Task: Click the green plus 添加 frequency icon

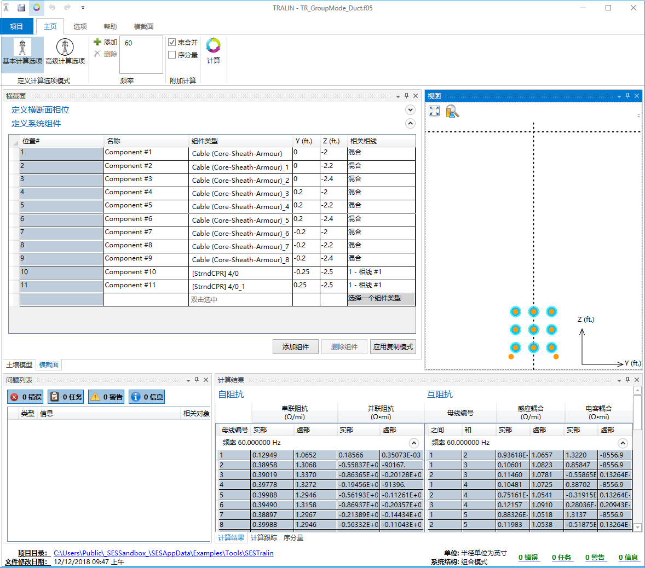Action: pyautogui.click(x=97, y=42)
